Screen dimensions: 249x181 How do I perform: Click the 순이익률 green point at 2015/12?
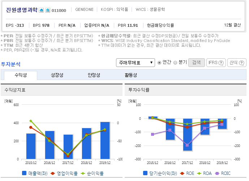coord(31,121)
